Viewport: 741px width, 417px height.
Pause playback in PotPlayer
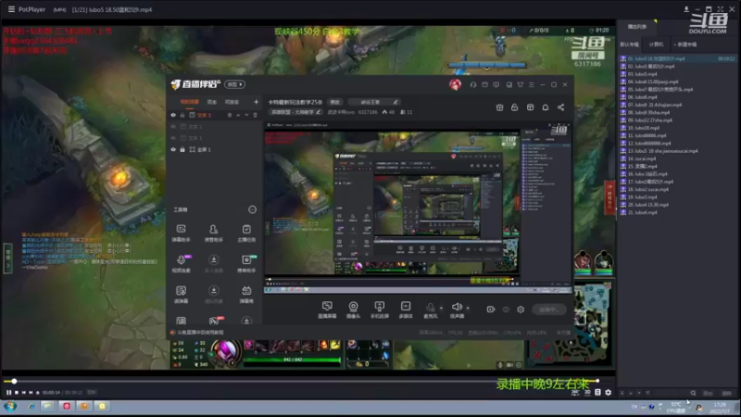pyautogui.click(x=8, y=392)
